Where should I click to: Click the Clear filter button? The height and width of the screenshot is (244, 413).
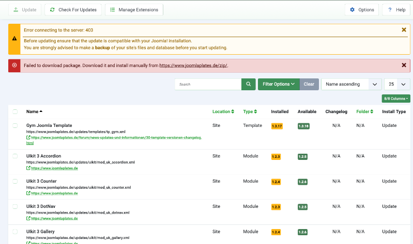point(309,85)
